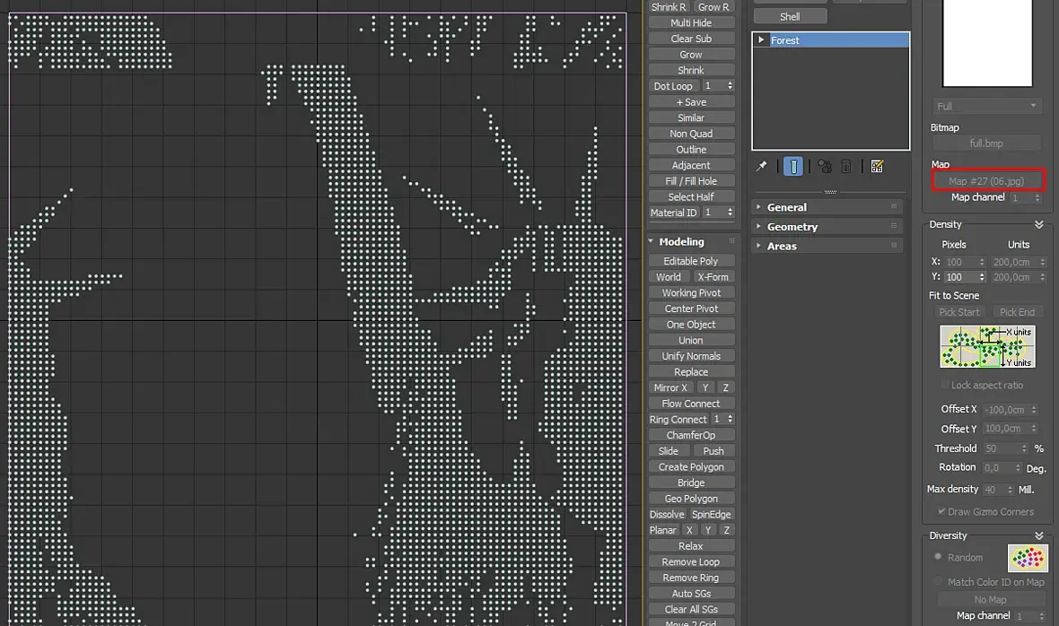Select the Random radio button
1059x626 pixels.
click(938, 557)
